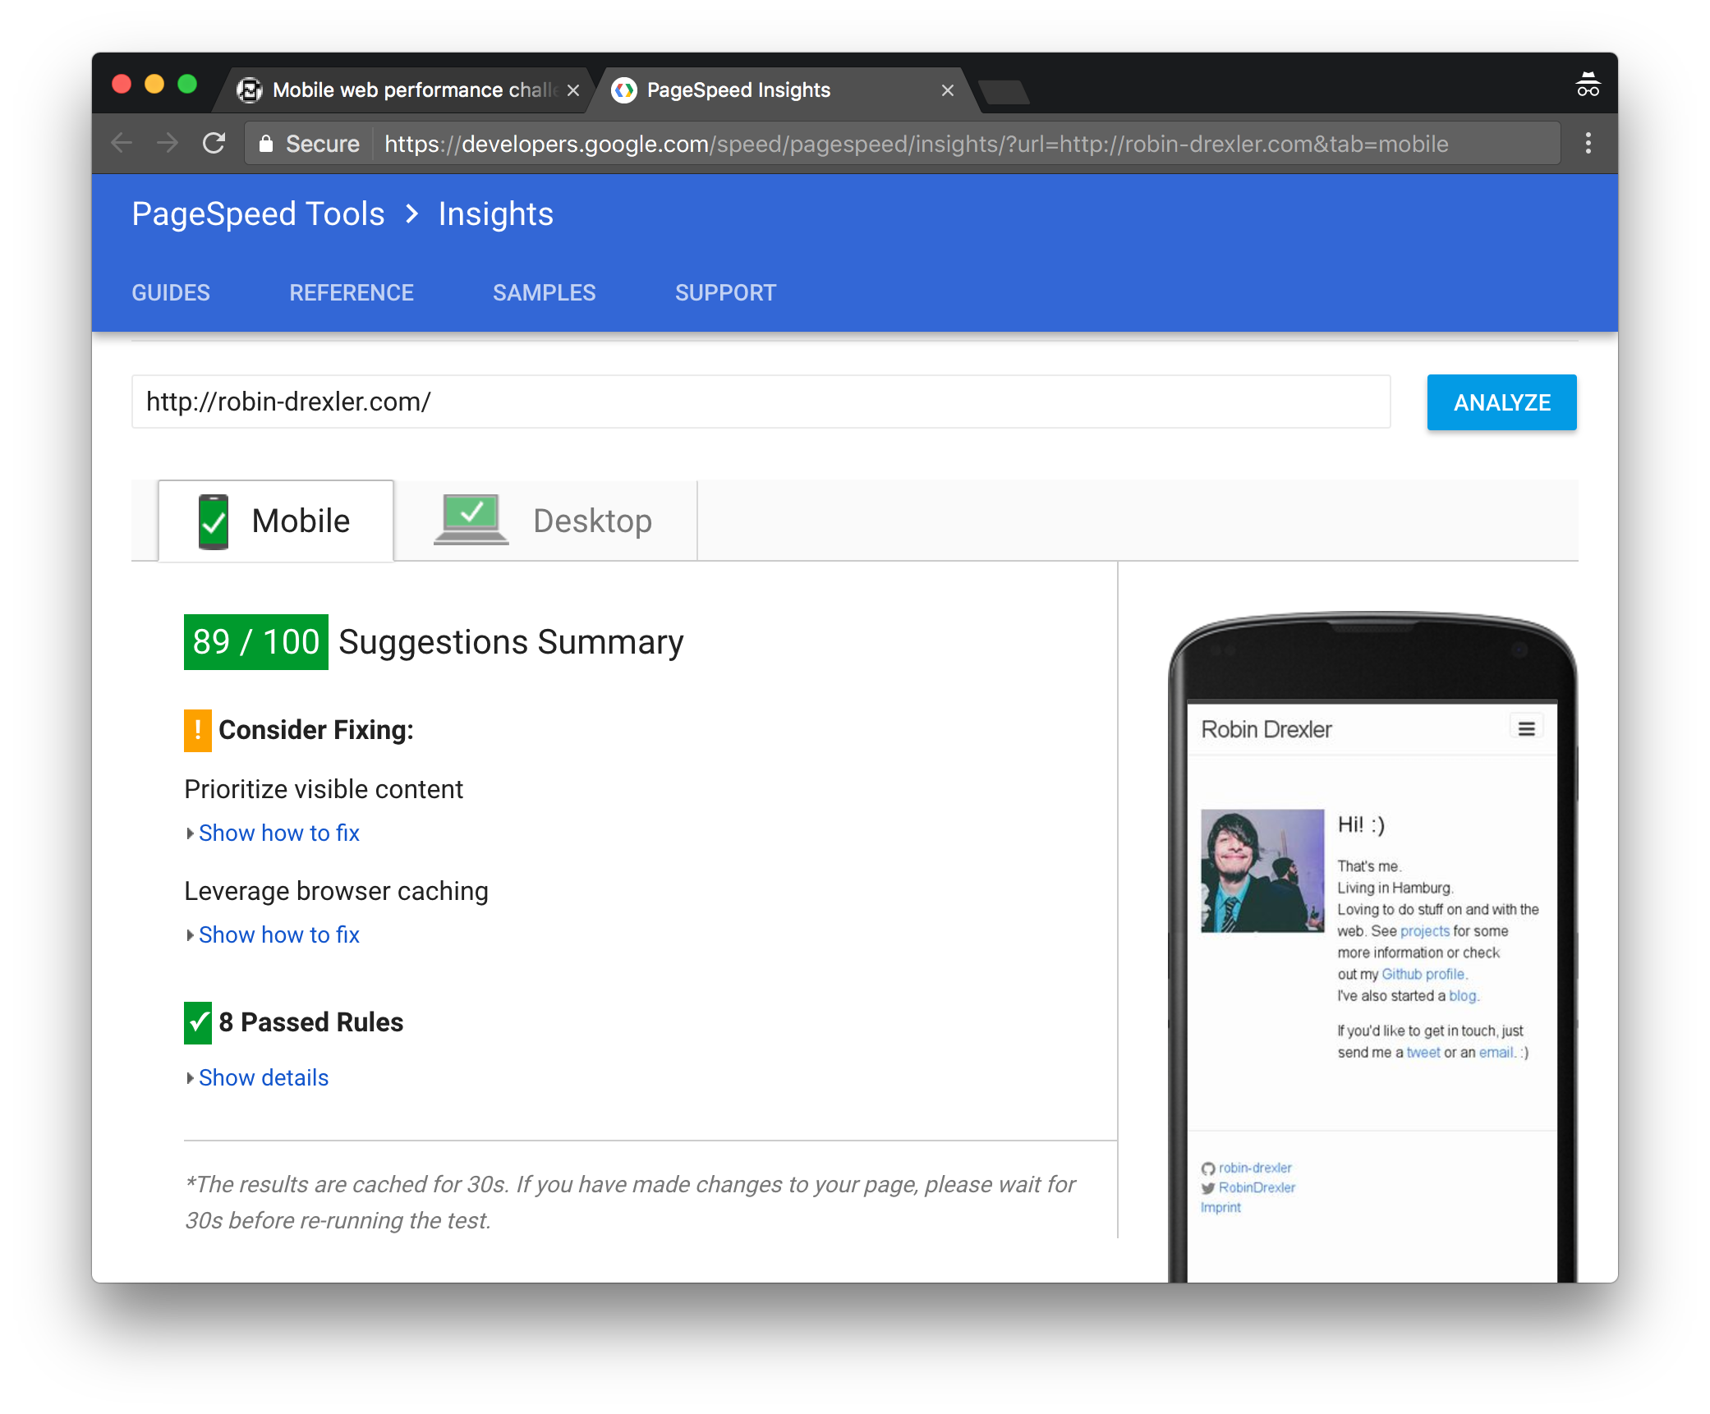This screenshot has height=1414, width=1710.
Task: Open the SUPPORT menu
Action: tap(726, 293)
